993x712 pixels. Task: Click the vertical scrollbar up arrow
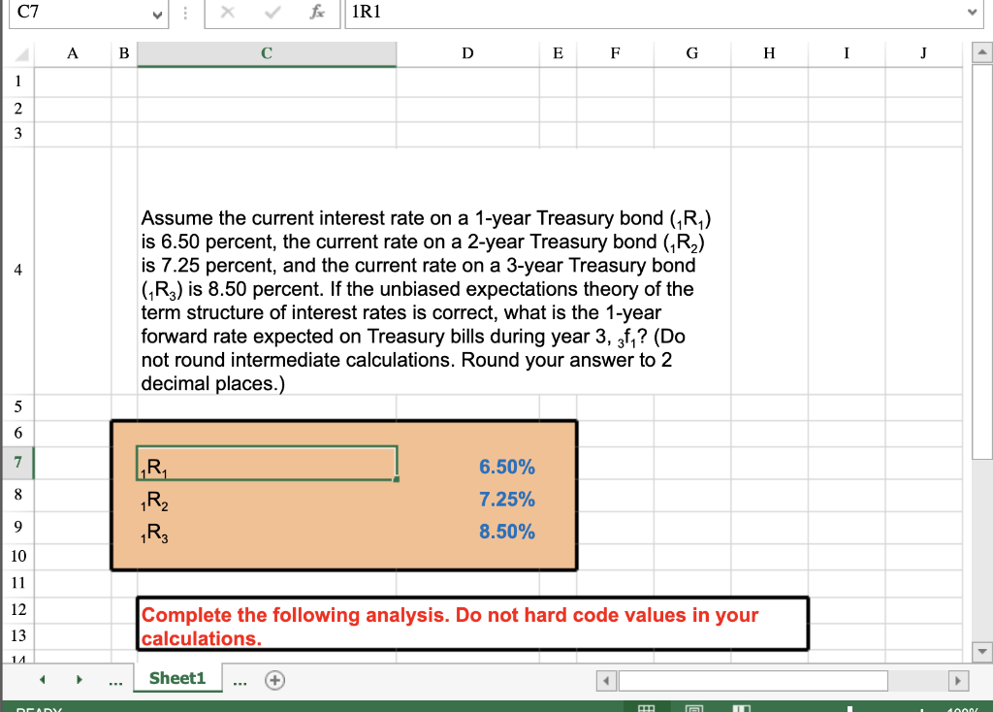(x=981, y=52)
